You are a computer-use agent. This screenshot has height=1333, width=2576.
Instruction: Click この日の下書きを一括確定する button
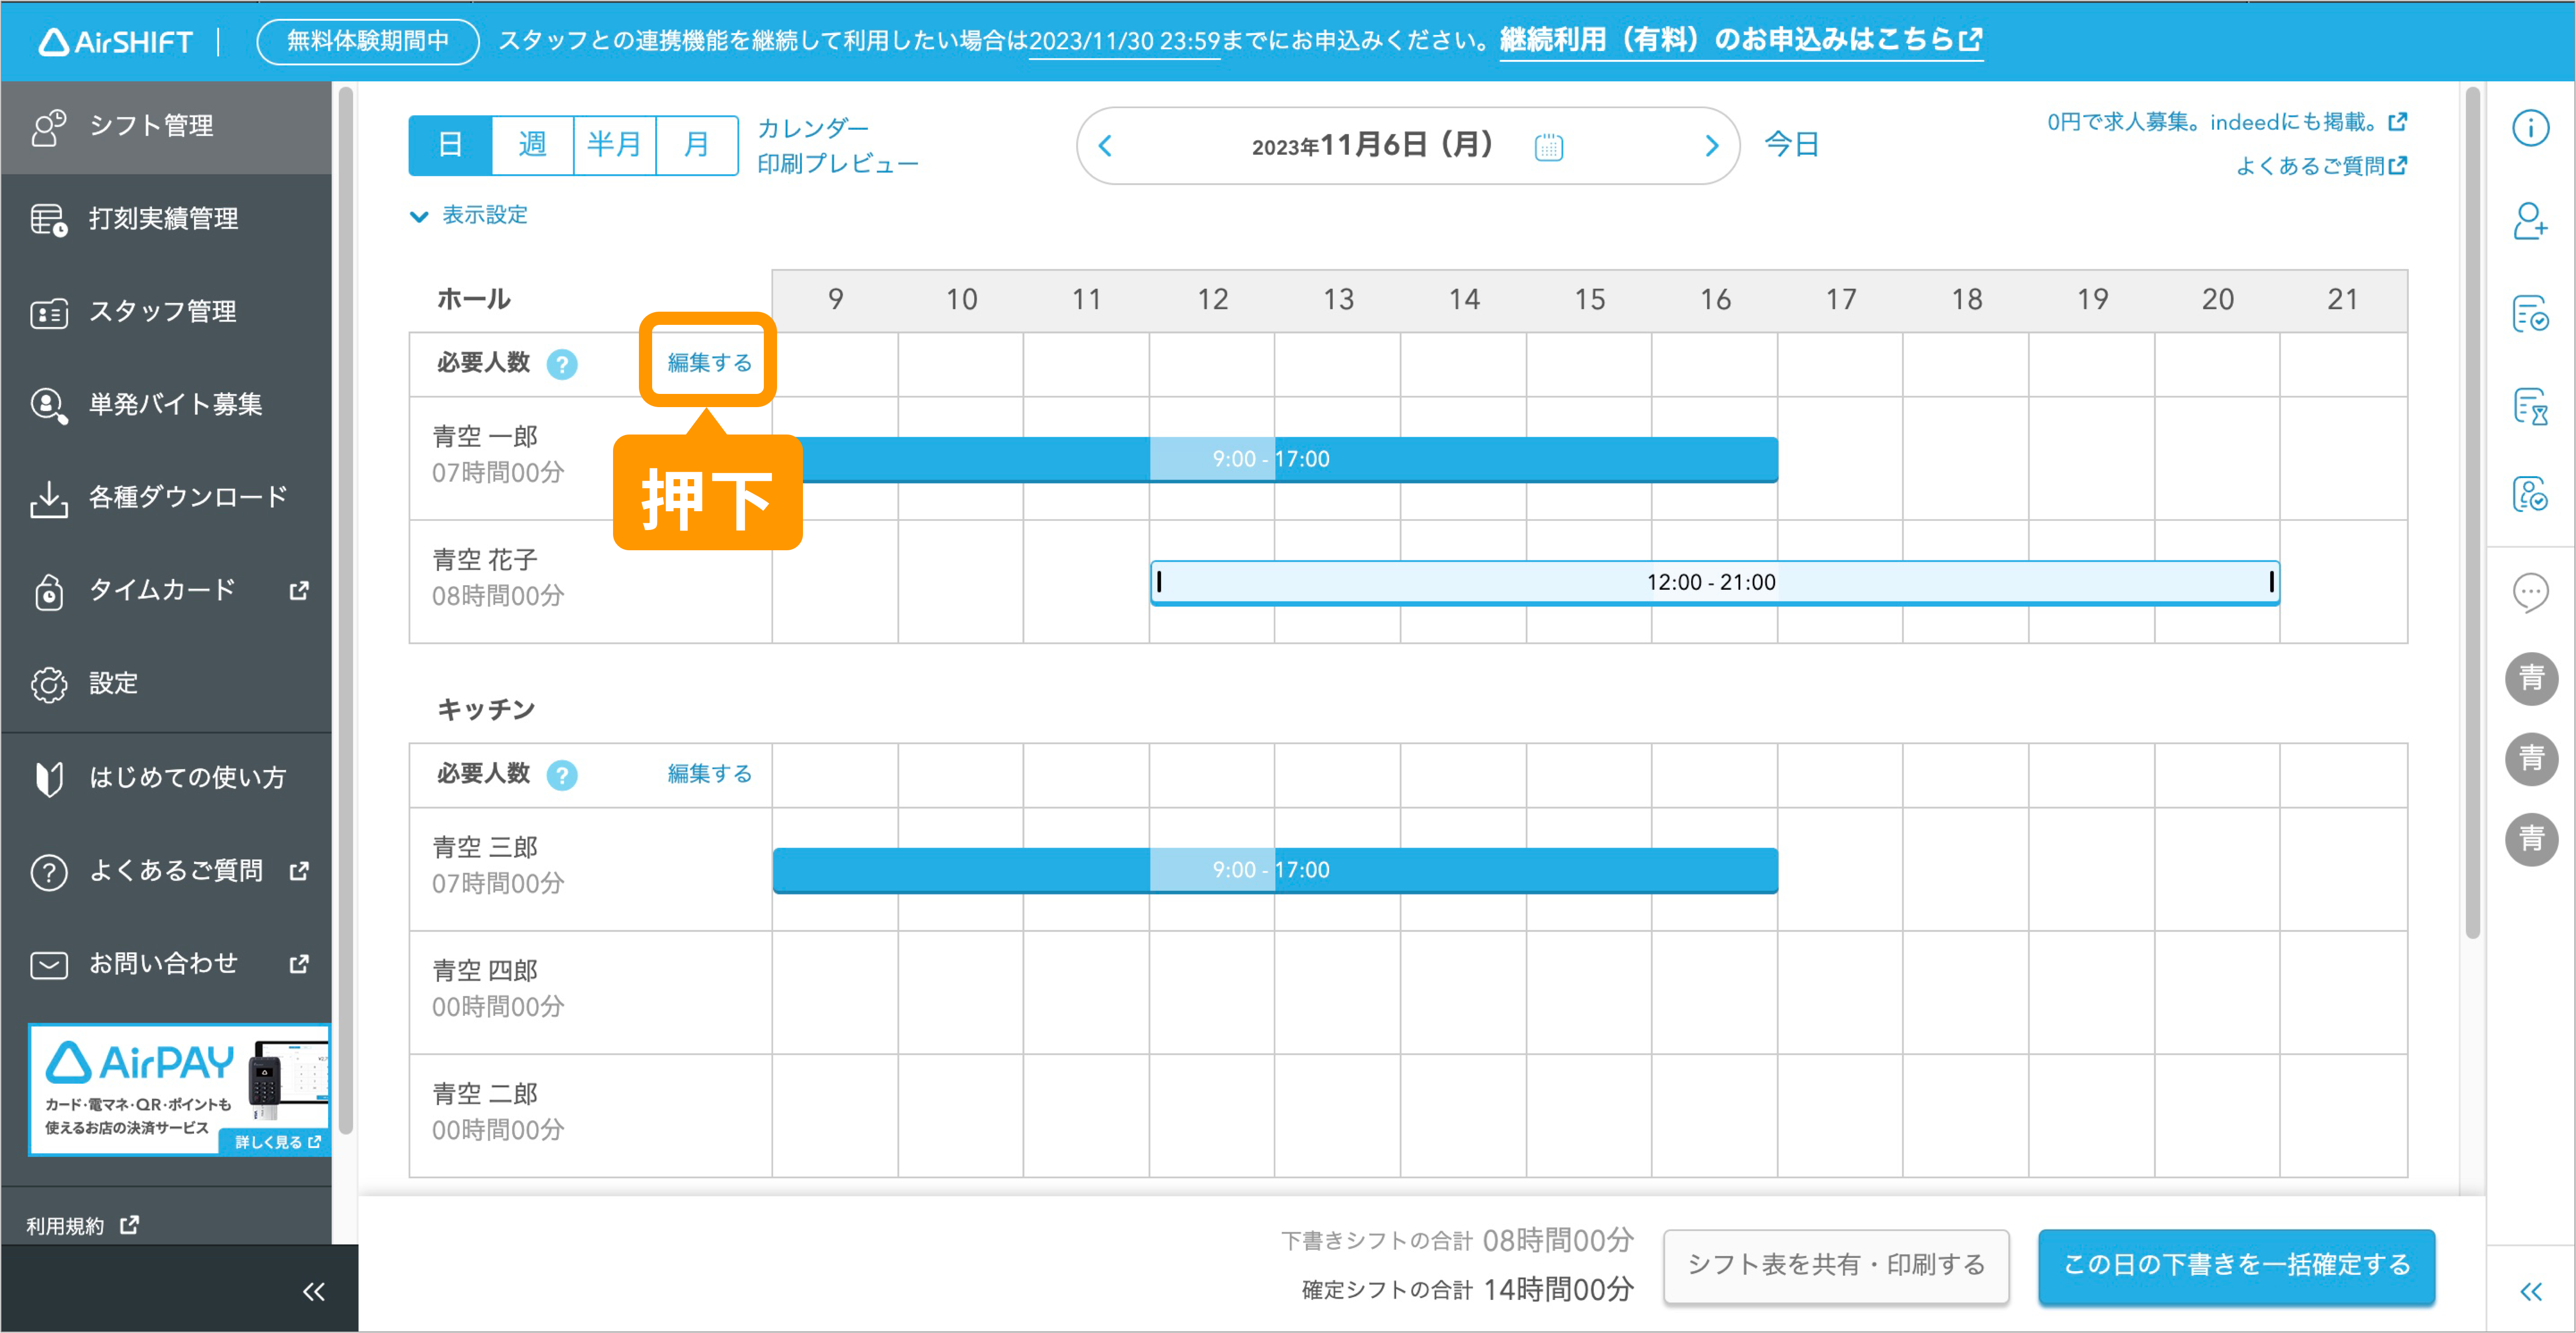[x=2236, y=1265]
